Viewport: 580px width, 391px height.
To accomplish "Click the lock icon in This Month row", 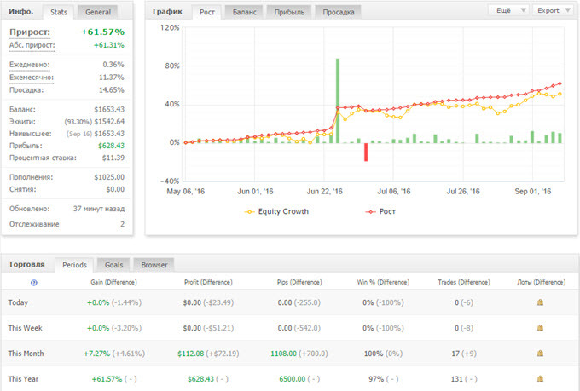I will (x=540, y=354).
